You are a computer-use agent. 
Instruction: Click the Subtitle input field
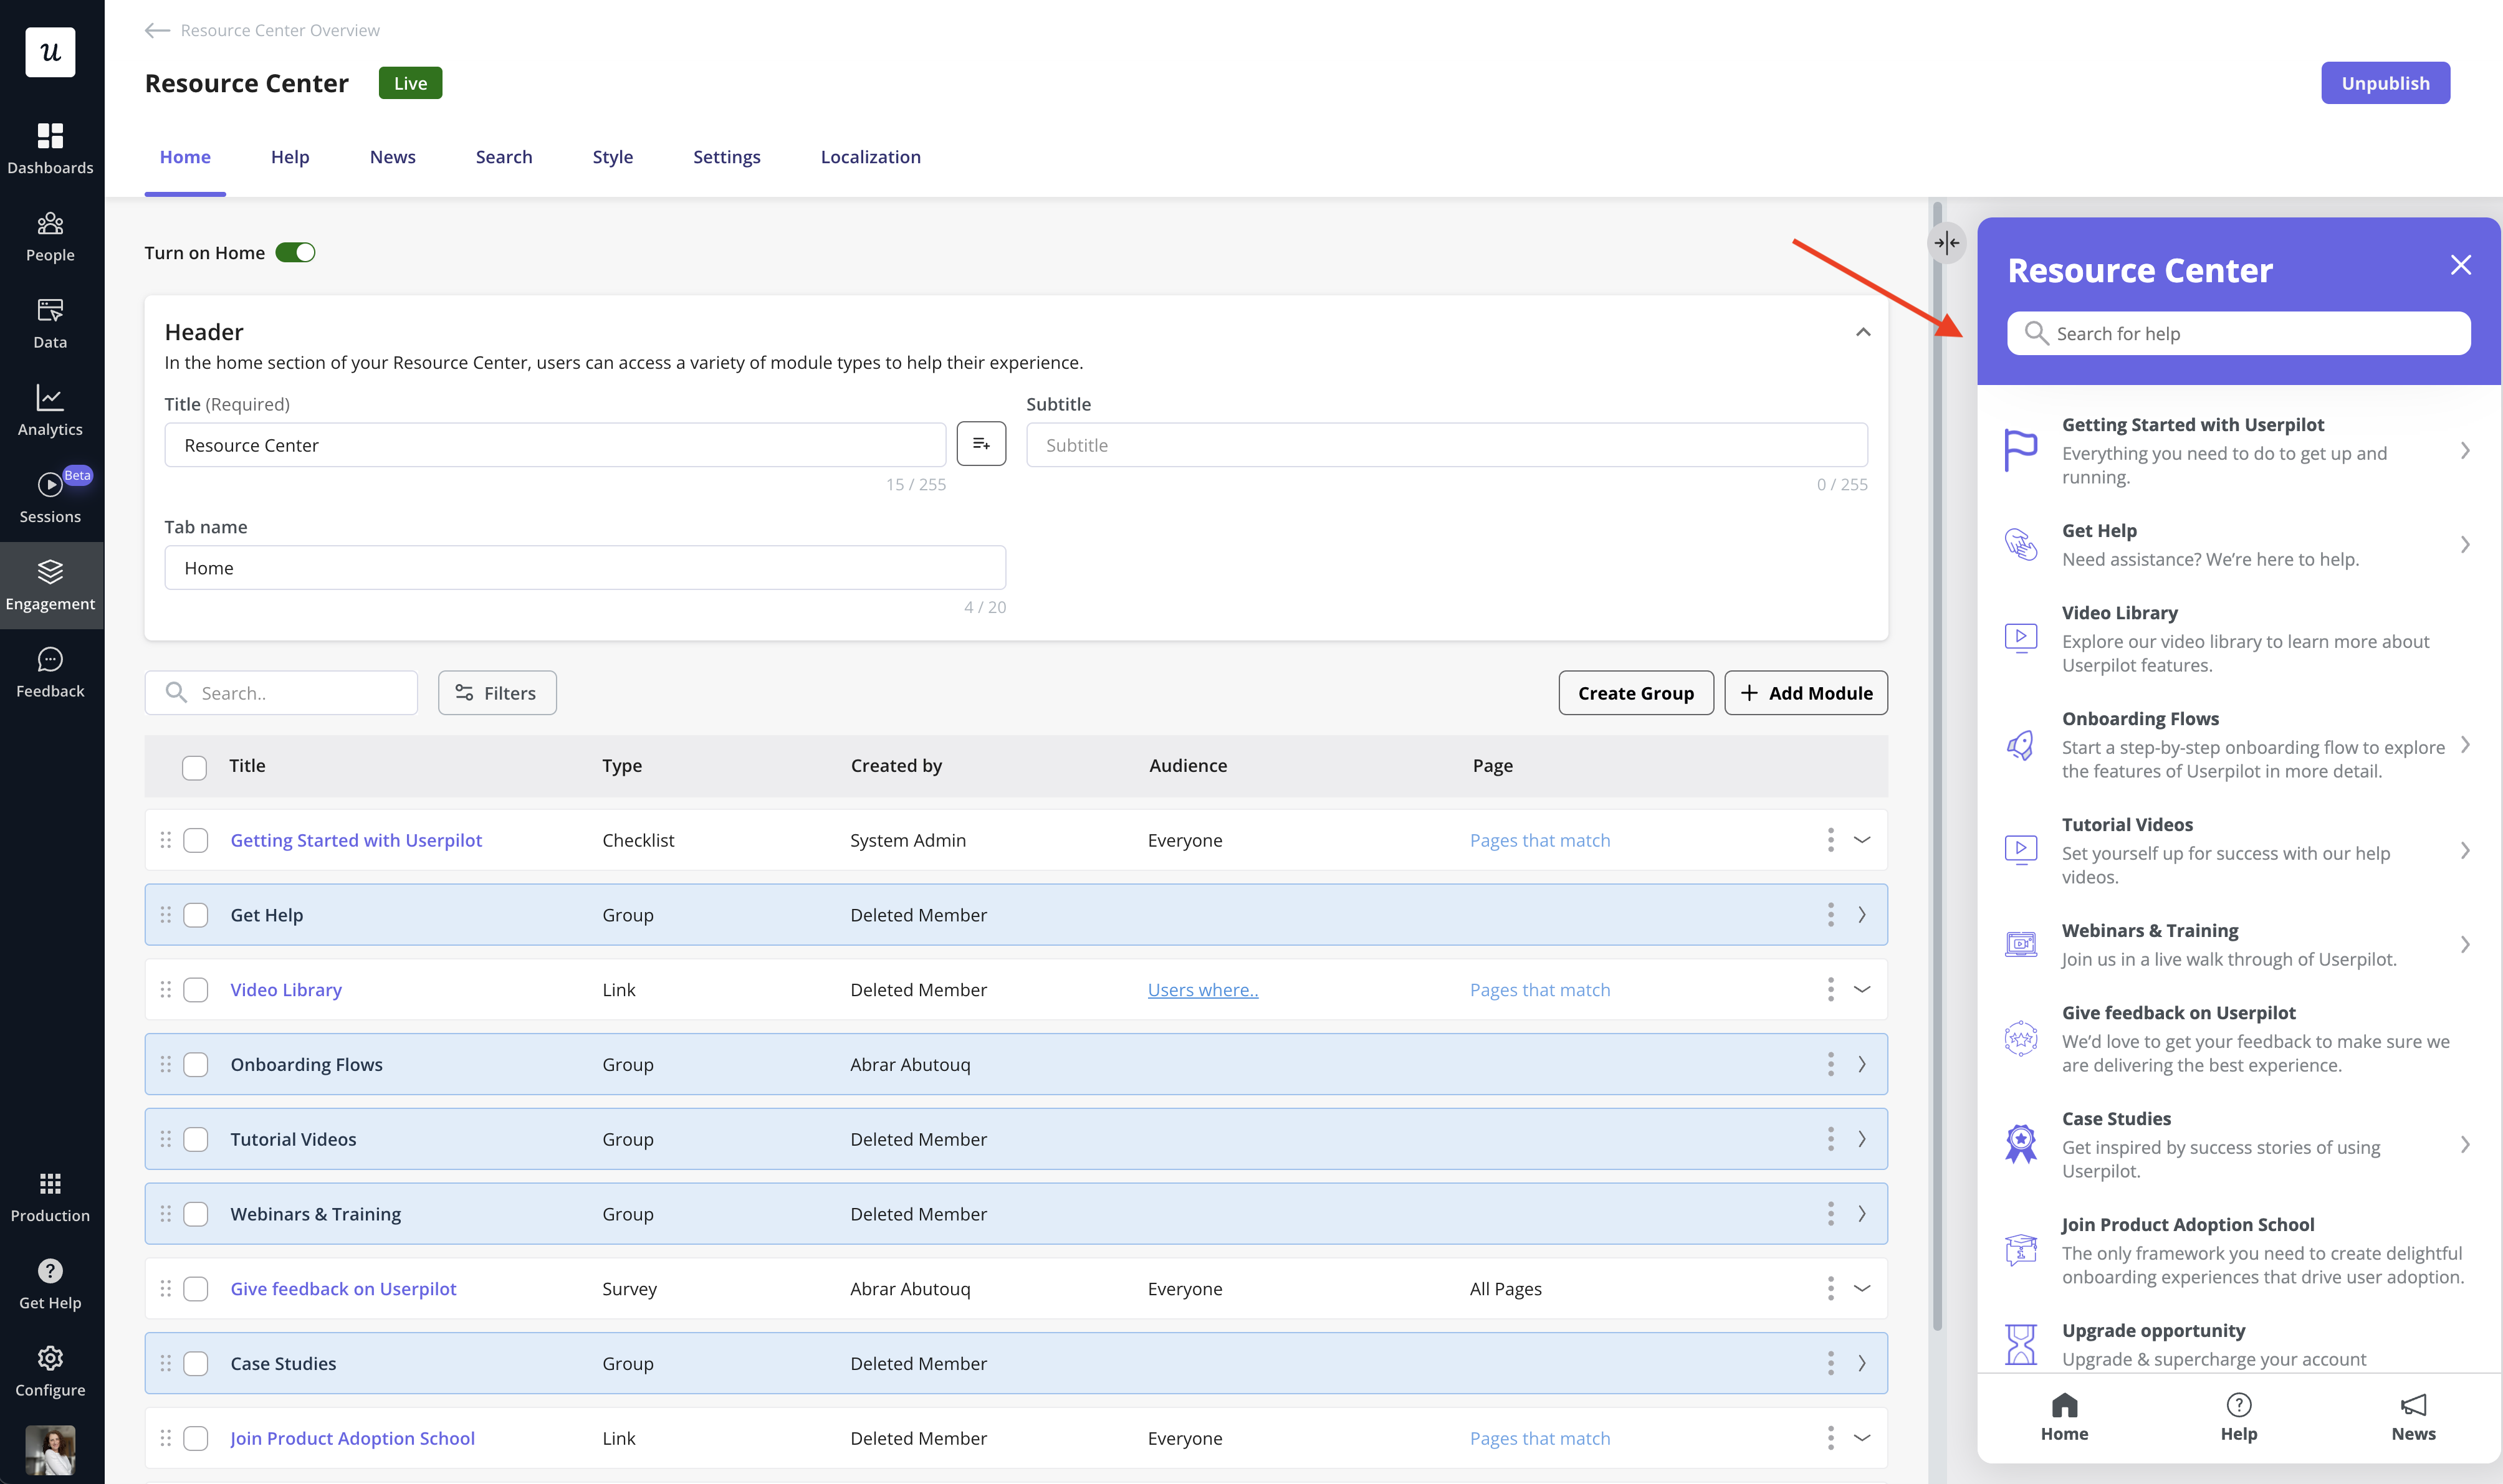(1445, 445)
